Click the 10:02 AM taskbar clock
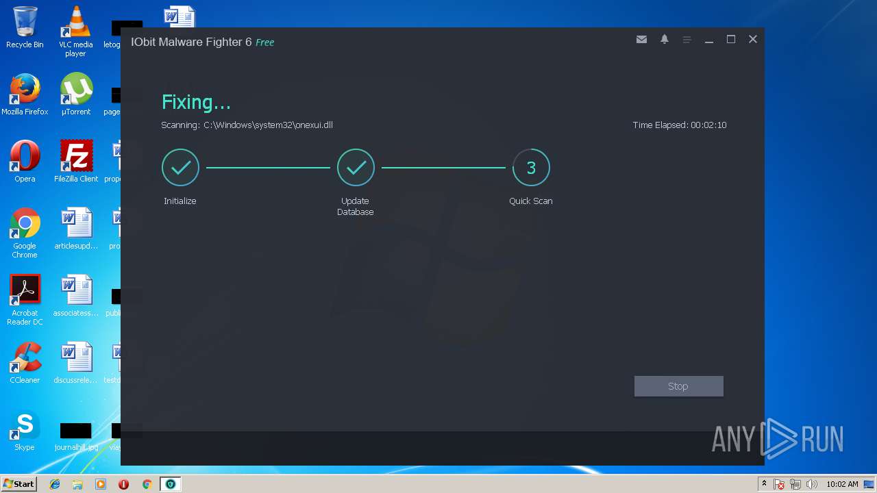 (x=842, y=484)
